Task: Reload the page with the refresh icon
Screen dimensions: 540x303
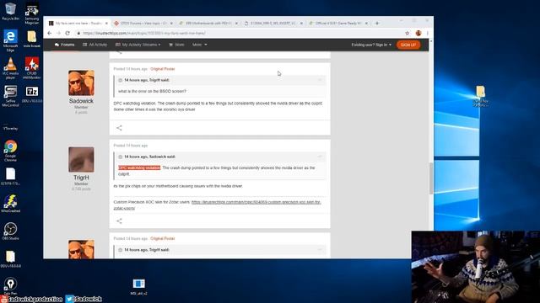Action: coord(67,33)
